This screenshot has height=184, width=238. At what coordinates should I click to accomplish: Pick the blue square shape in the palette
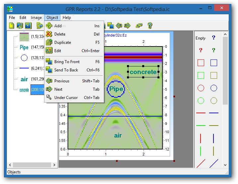[x=214, y=63]
